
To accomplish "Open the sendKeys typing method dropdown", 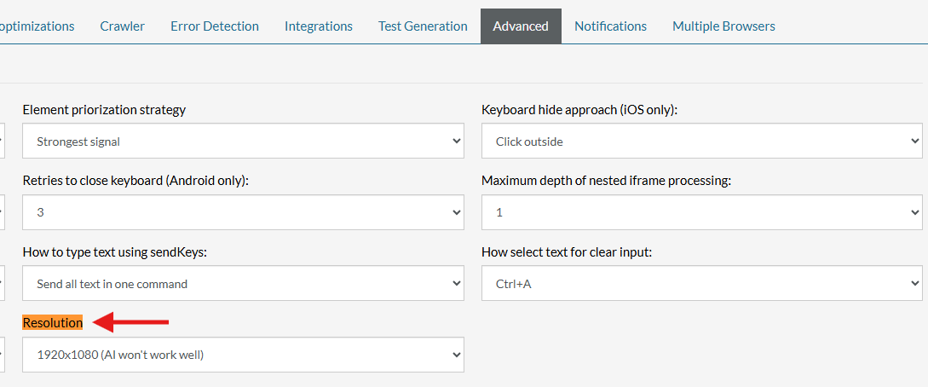I will [x=243, y=283].
